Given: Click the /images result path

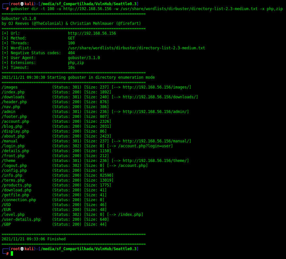Looking at the screenshot, I should coord(10,87).
